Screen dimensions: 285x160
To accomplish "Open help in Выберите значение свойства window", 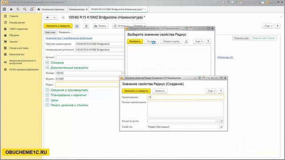I will 208,41.
